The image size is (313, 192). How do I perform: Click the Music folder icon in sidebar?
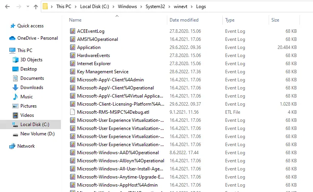click(15, 97)
